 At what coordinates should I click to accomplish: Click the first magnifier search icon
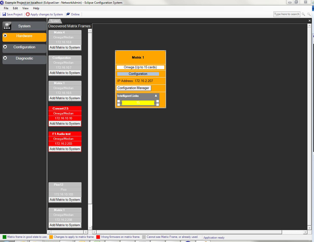pos(303,15)
